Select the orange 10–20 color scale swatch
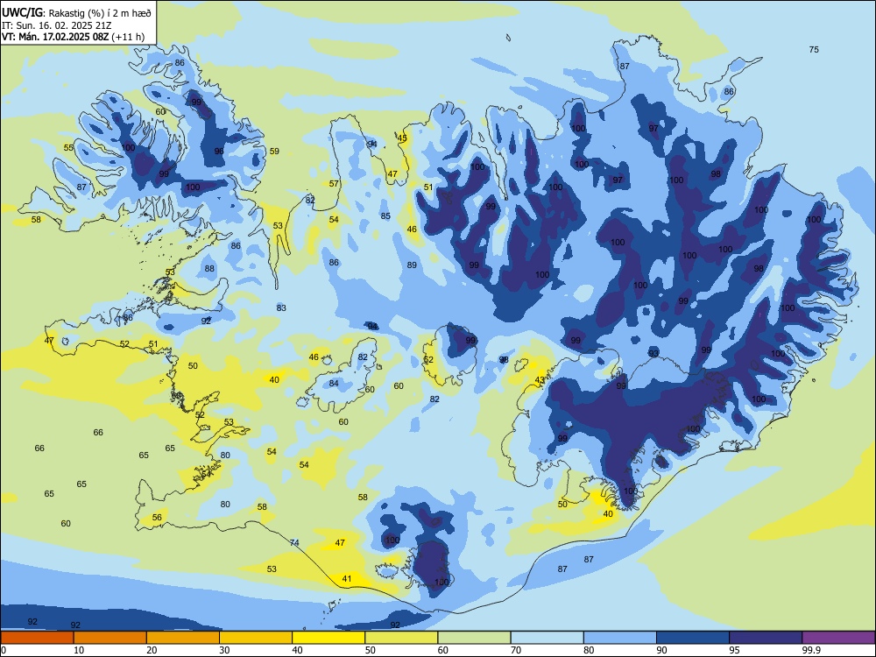Screen dimensions: 876x657 (x=110, y=638)
